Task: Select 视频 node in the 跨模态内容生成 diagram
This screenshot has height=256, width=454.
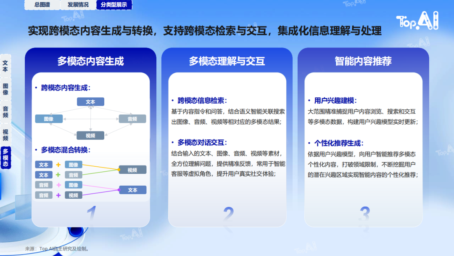Action: click(x=90, y=136)
